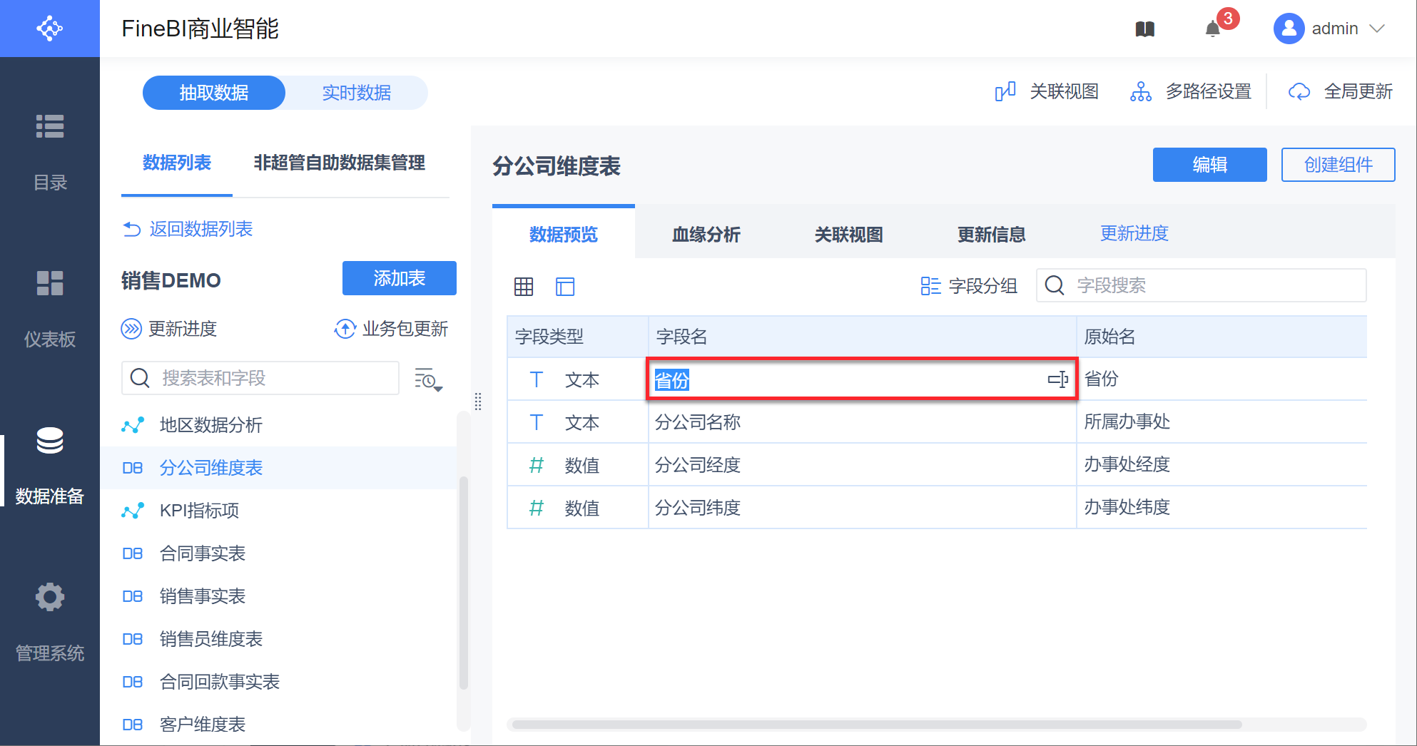Open the 更新信息 tab

(x=991, y=235)
